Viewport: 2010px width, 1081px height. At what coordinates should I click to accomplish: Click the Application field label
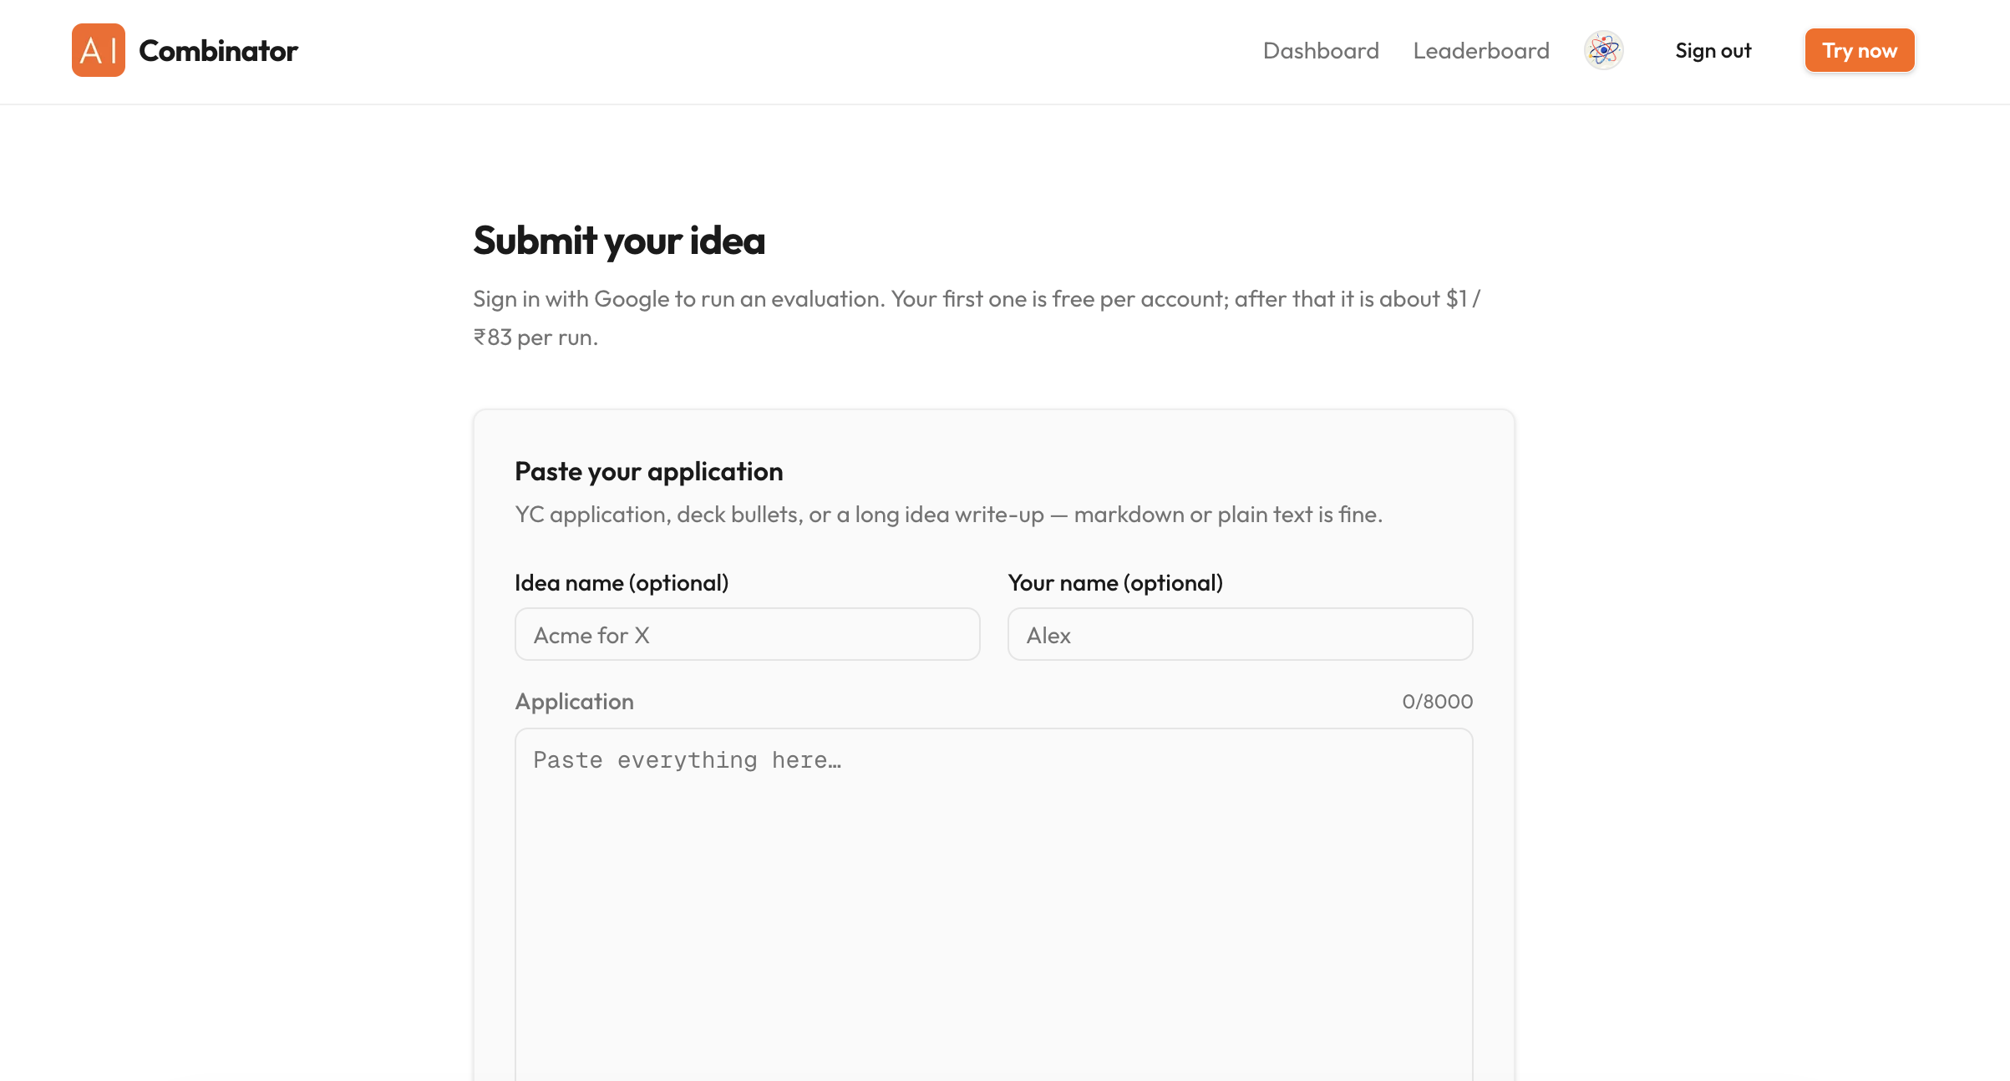tap(575, 701)
